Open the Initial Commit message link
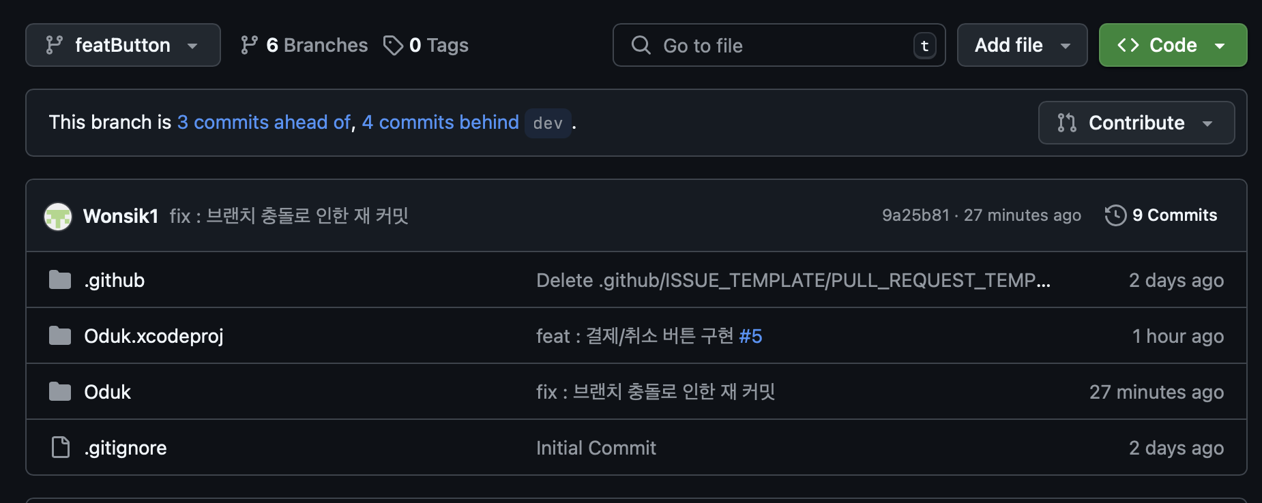Screen dimensions: 1262x503 click(x=596, y=448)
